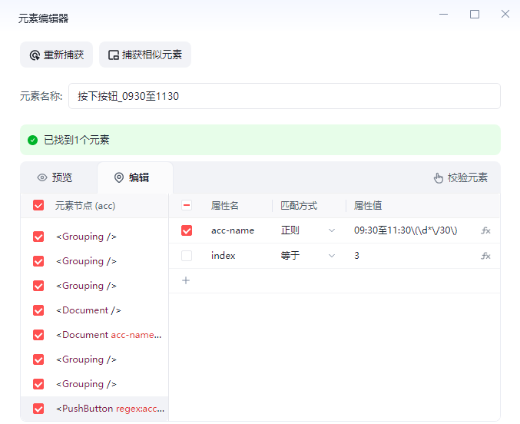Switch to the 预览 tab

pyautogui.click(x=55, y=178)
